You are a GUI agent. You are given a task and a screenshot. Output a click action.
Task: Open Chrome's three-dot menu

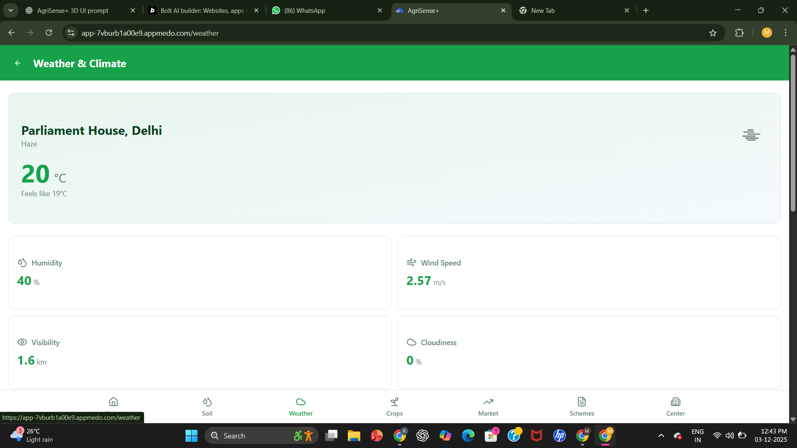coord(785,33)
